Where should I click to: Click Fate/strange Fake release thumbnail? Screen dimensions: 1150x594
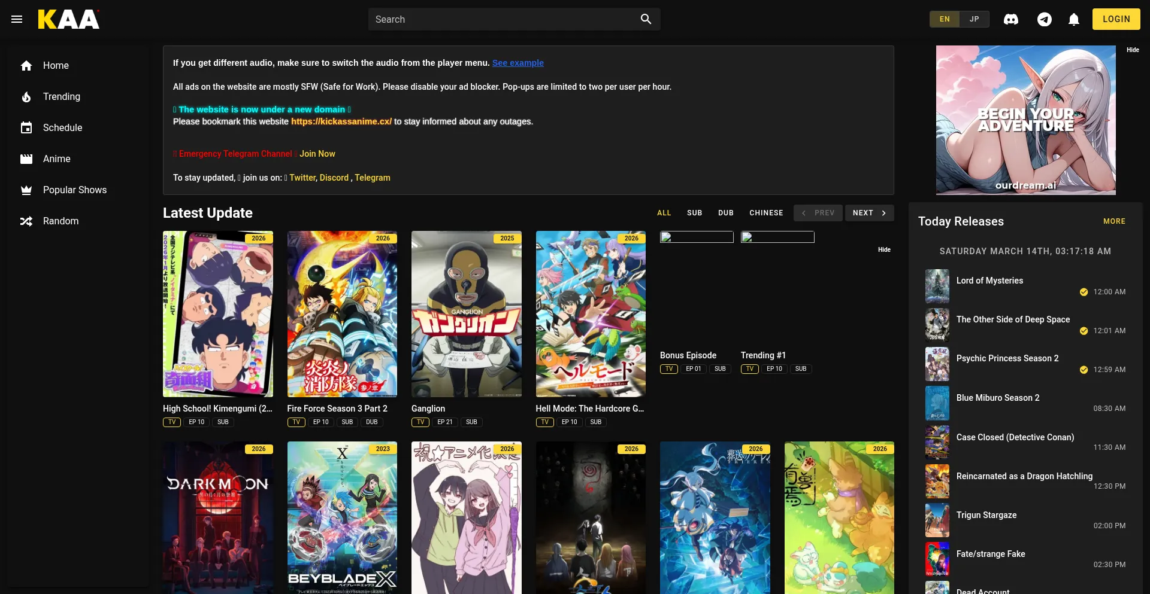coord(937,559)
